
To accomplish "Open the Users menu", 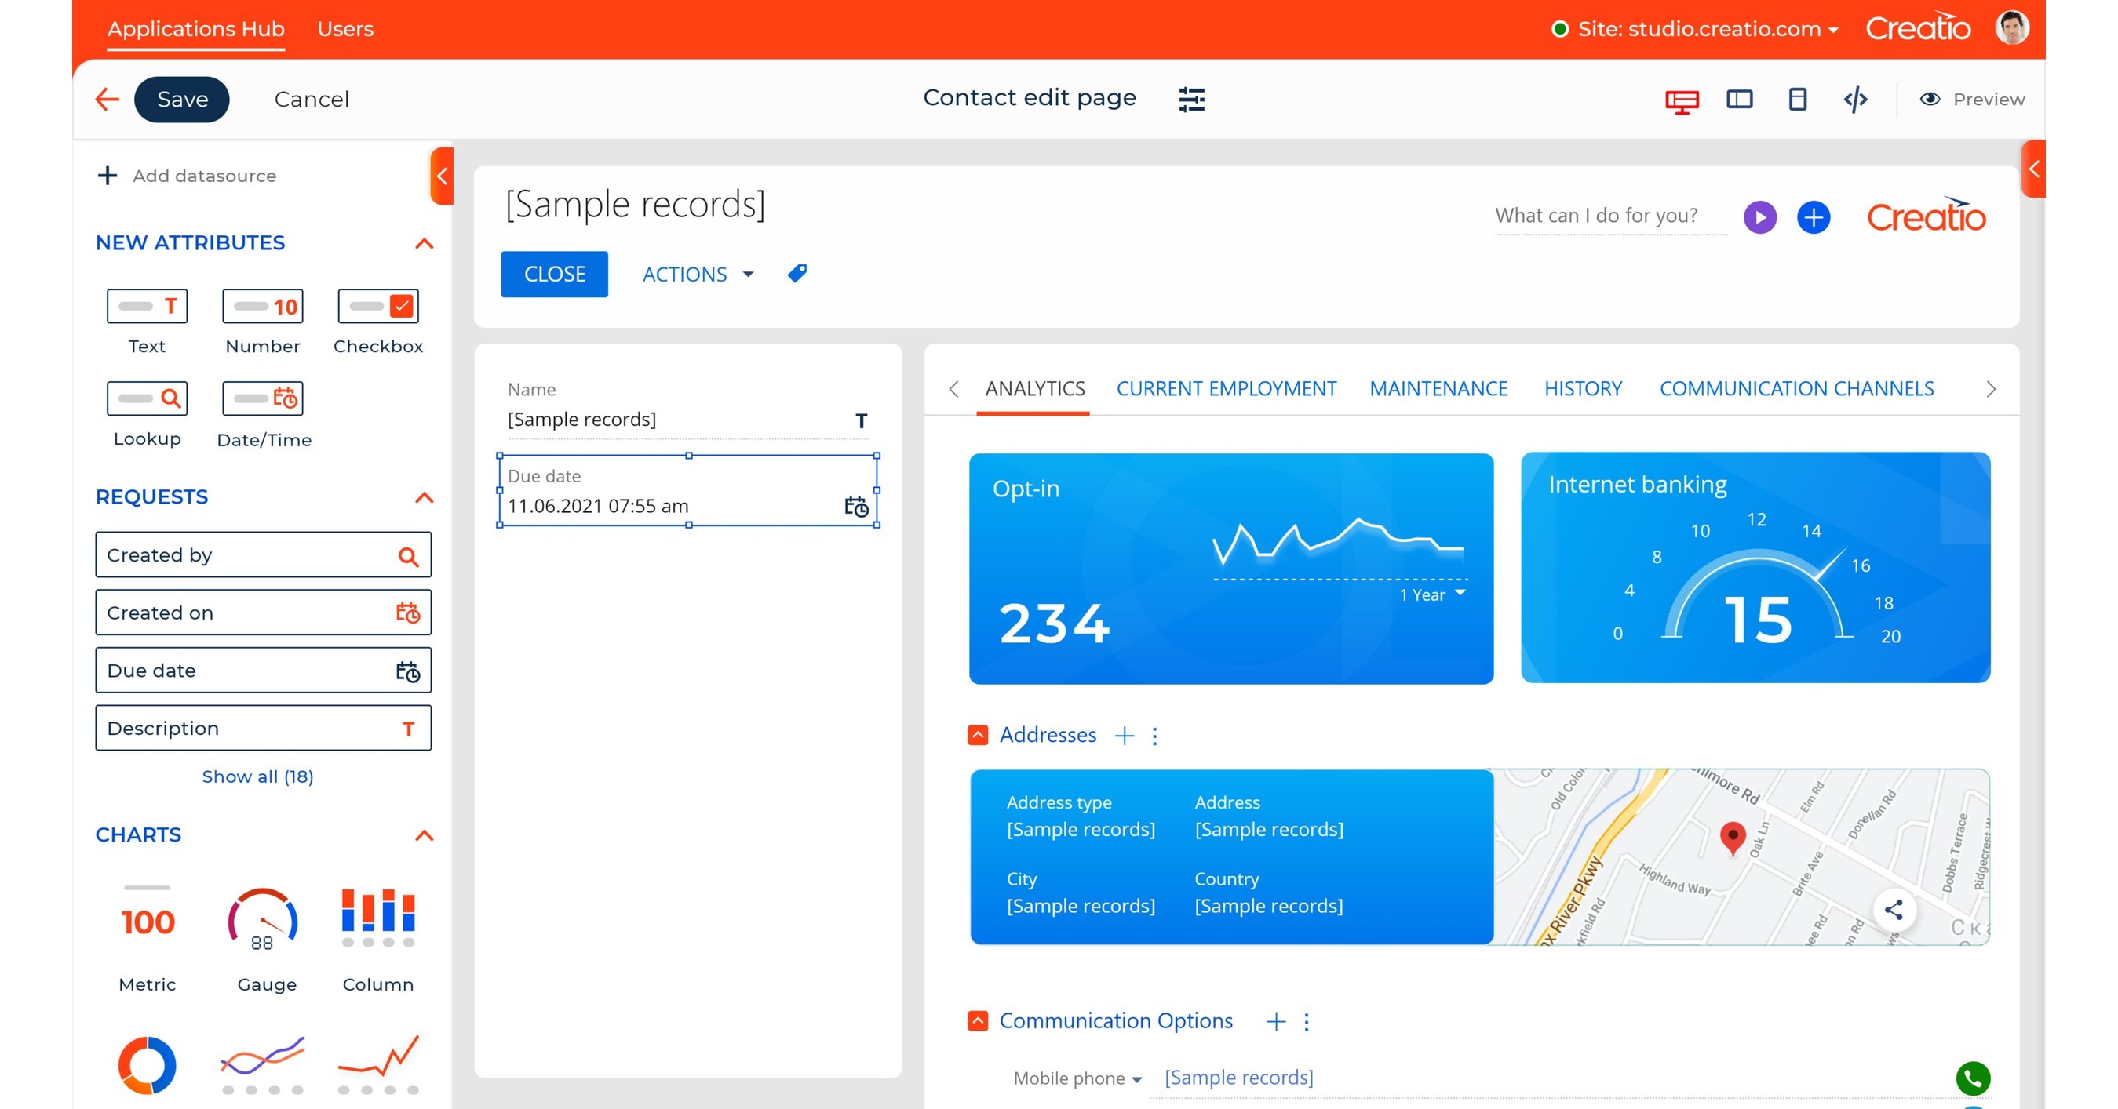I will coord(345,28).
